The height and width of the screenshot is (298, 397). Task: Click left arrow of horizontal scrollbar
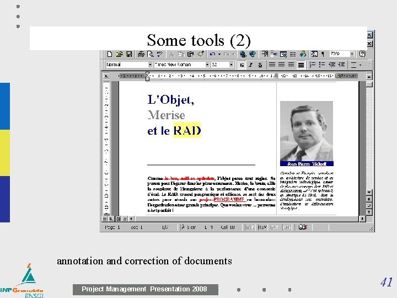131,219
